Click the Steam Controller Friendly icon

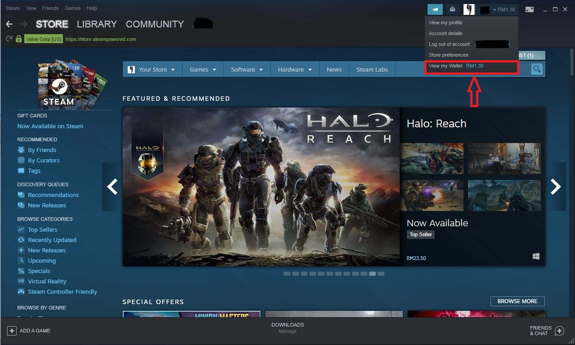click(x=21, y=291)
